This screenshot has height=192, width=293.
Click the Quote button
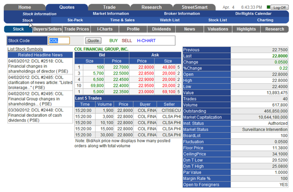93,41
